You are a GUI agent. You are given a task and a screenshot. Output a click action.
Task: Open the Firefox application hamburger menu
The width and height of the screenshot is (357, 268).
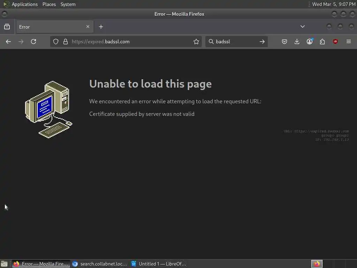tap(348, 42)
